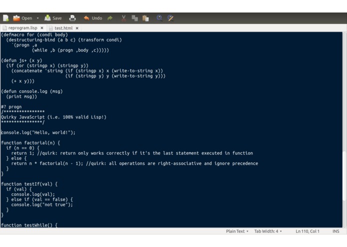
Task: Create a new document with toolbar icon
Action: (x=6, y=18)
